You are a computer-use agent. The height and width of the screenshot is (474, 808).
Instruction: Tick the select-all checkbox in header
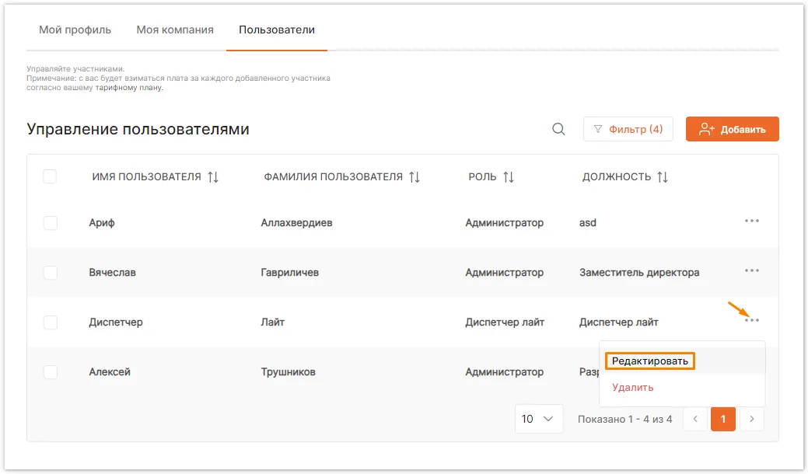50,176
